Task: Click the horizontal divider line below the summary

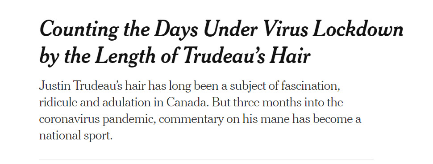Action: [x=206, y=159]
